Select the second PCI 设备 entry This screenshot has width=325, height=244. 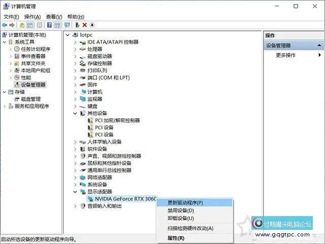(104, 134)
